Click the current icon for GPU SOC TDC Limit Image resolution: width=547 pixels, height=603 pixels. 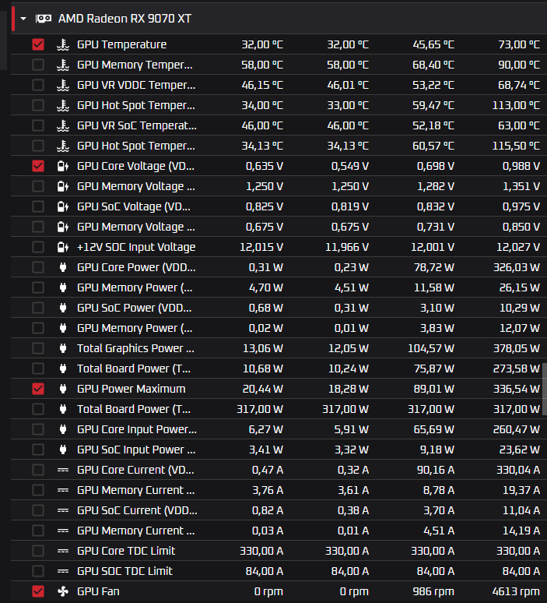coord(63,571)
